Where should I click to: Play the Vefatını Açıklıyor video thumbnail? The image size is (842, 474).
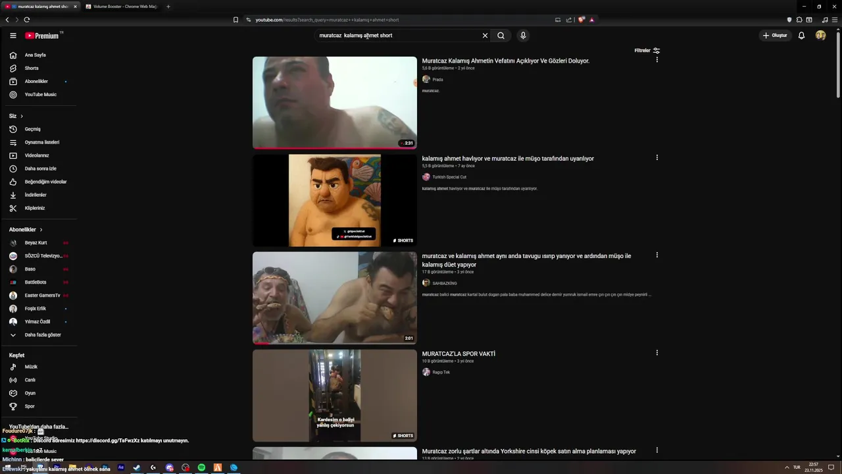335,103
